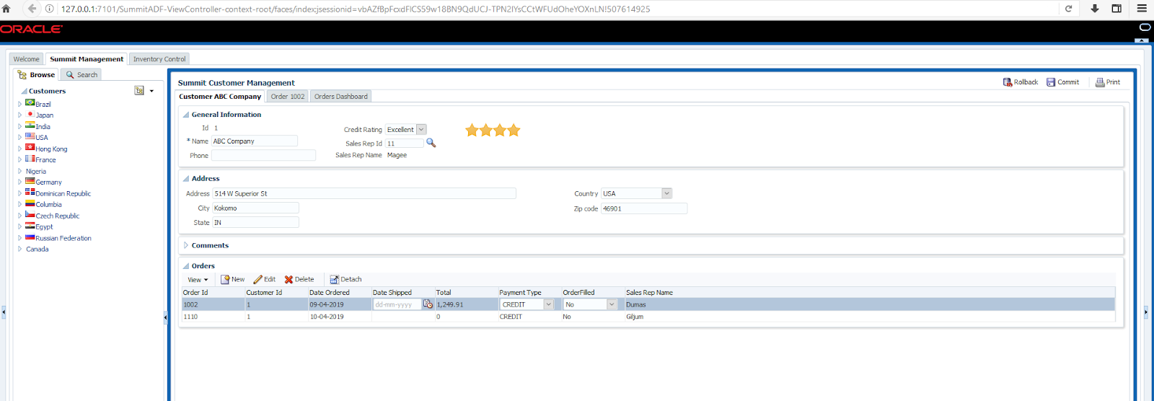
Task: Click the Browse tab tree icon
Action: [x=22, y=74]
